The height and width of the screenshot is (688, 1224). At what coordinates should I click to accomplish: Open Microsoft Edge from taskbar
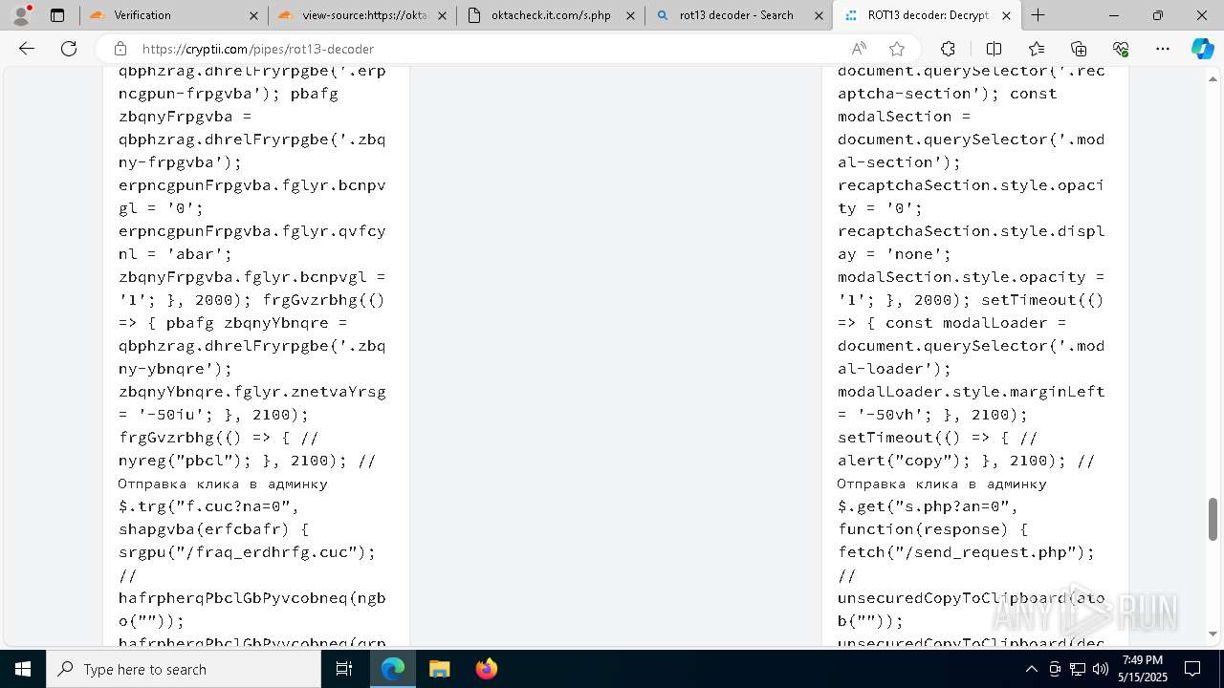pyautogui.click(x=393, y=669)
